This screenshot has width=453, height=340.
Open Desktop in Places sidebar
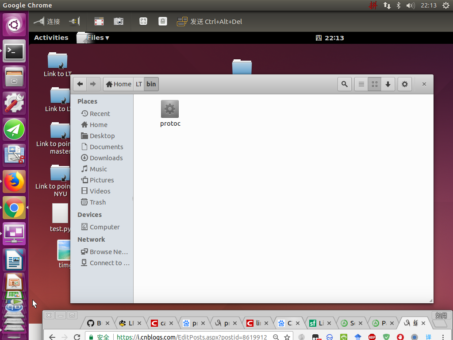point(102,136)
